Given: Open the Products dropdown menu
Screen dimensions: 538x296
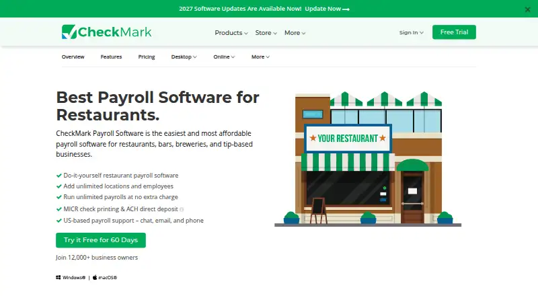Looking at the screenshot, I should click(231, 32).
